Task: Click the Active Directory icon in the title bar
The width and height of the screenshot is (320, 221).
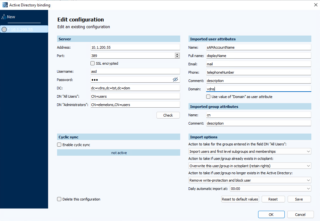Action: pyautogui.click(x=4, y=5)
